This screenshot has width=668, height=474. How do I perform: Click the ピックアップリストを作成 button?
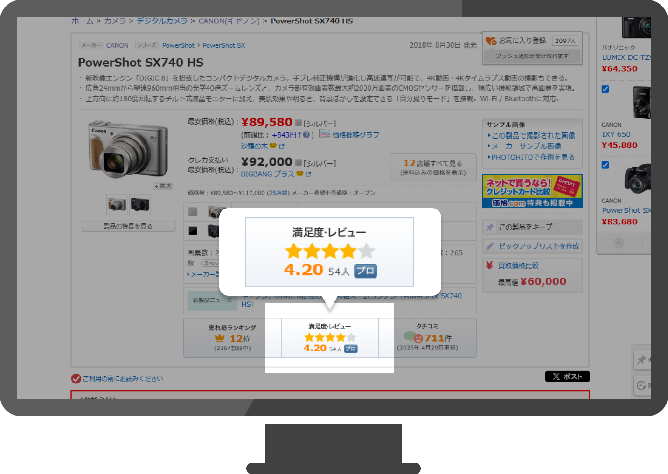click(532, 246)
